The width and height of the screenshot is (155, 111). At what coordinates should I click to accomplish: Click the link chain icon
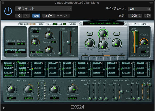click(148, 16)
